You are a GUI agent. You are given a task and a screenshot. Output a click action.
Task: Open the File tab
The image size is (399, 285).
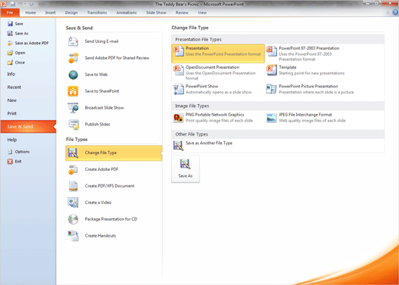click(10, 12)
